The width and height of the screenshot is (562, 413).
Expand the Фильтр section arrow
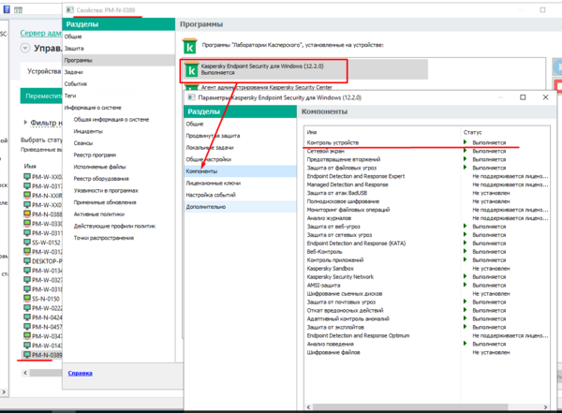point(24,122)
